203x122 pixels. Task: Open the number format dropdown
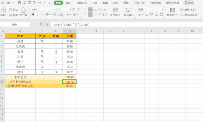click(162, 10)
